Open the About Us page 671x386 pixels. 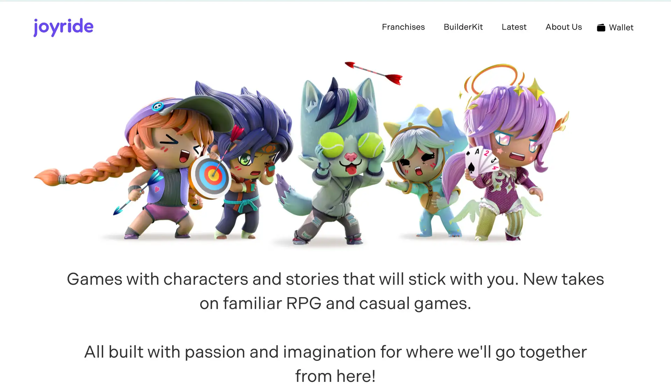564,27
